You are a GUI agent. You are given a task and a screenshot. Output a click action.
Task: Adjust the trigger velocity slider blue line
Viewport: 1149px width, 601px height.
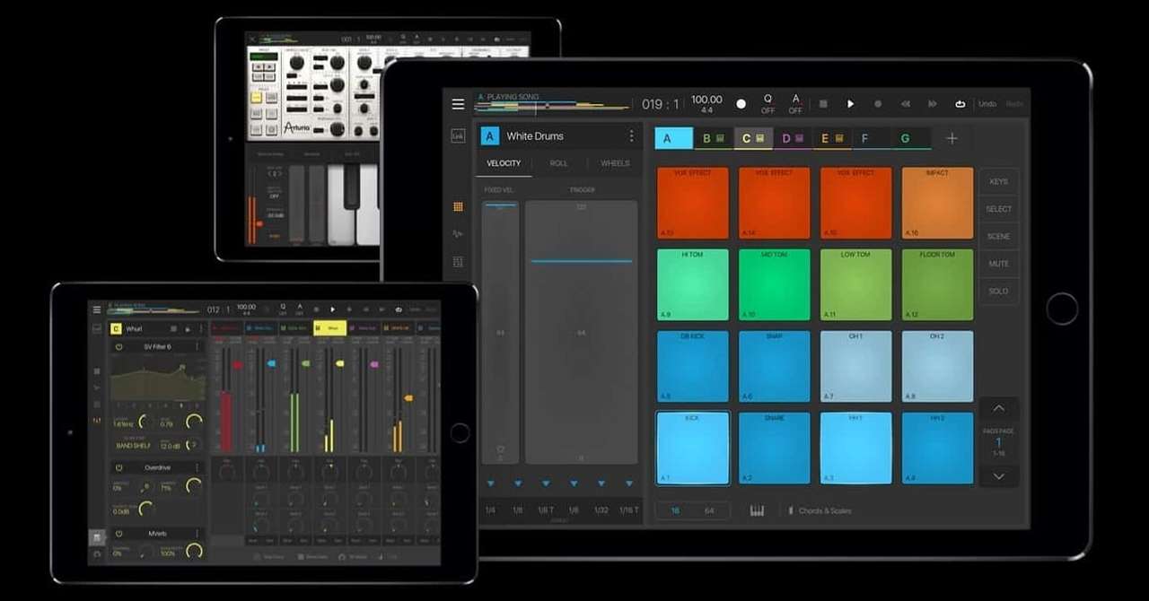click(x=581, y=261)
